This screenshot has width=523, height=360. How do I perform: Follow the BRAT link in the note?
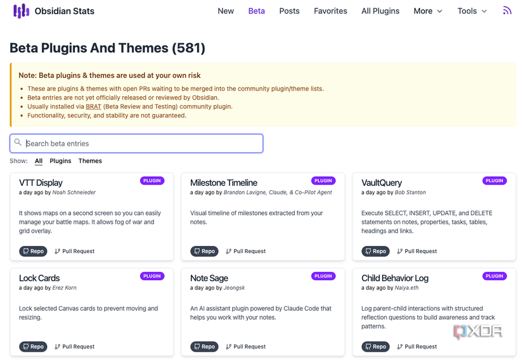point(94,106)
